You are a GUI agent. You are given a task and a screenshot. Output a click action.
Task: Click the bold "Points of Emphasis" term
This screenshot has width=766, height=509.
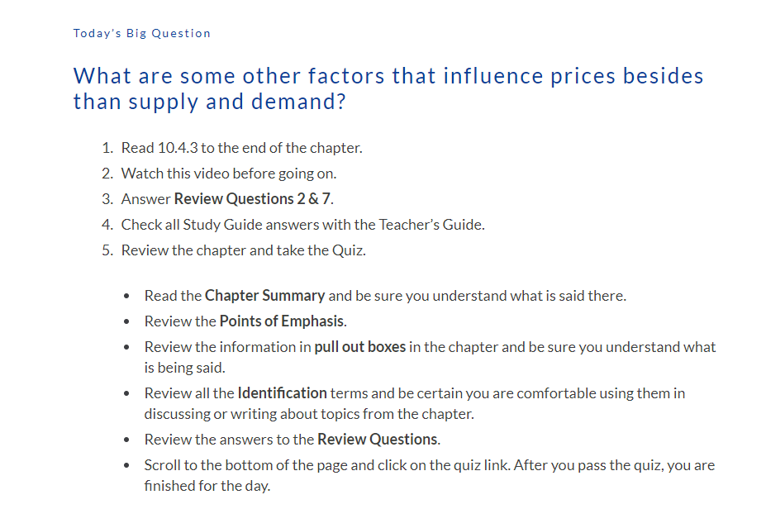(282, 321)
